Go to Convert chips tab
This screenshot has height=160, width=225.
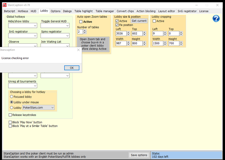pyautogui.click(x=125, y=11)
